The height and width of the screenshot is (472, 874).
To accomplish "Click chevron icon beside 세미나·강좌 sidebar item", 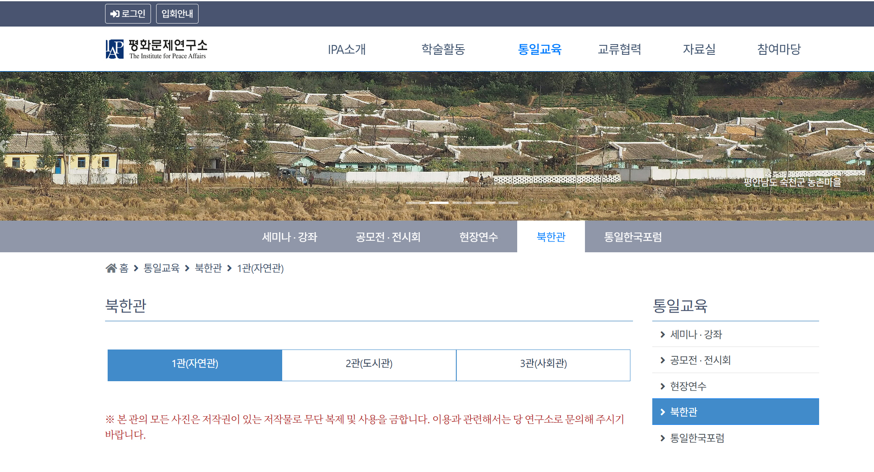I will click(663, 335).
